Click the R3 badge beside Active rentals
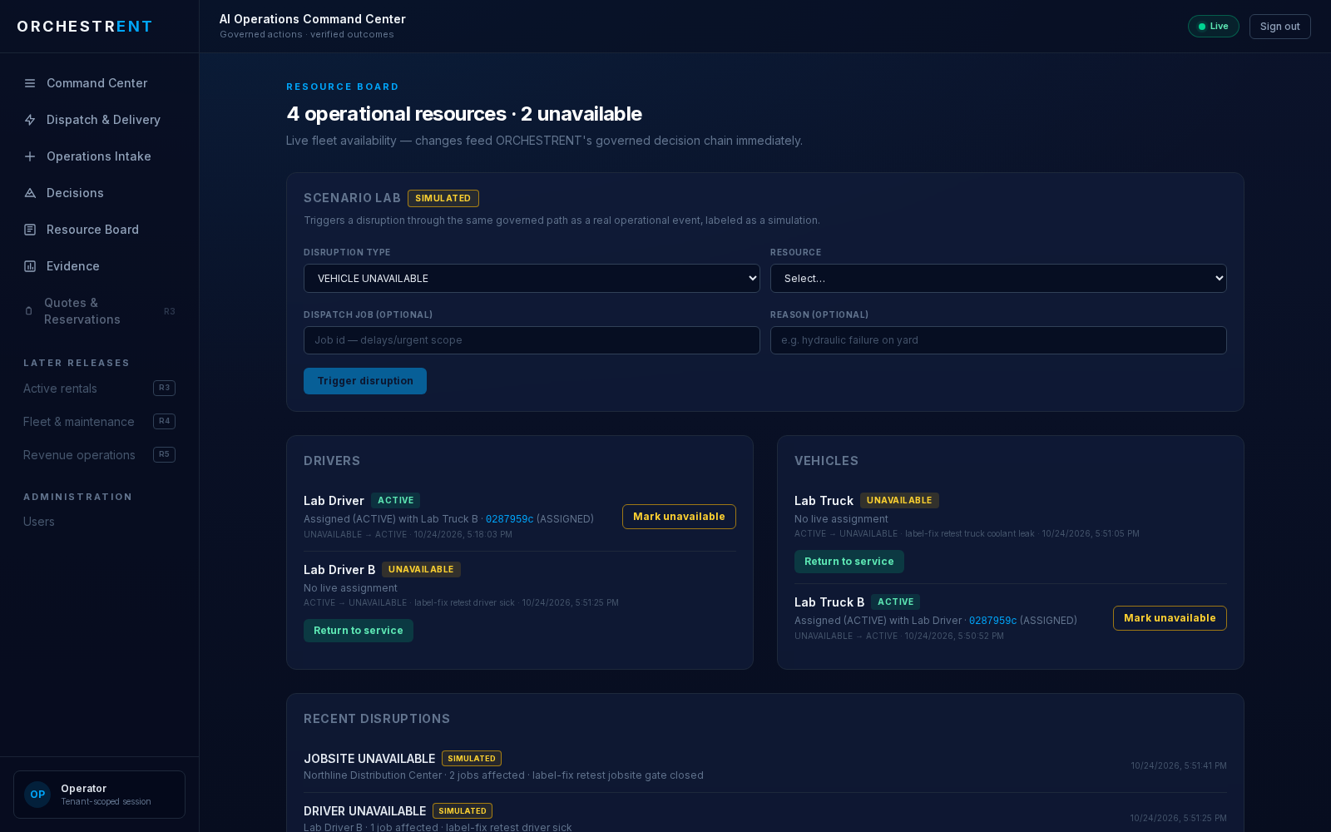1331x832 pixels. click(x=165, y=388)
